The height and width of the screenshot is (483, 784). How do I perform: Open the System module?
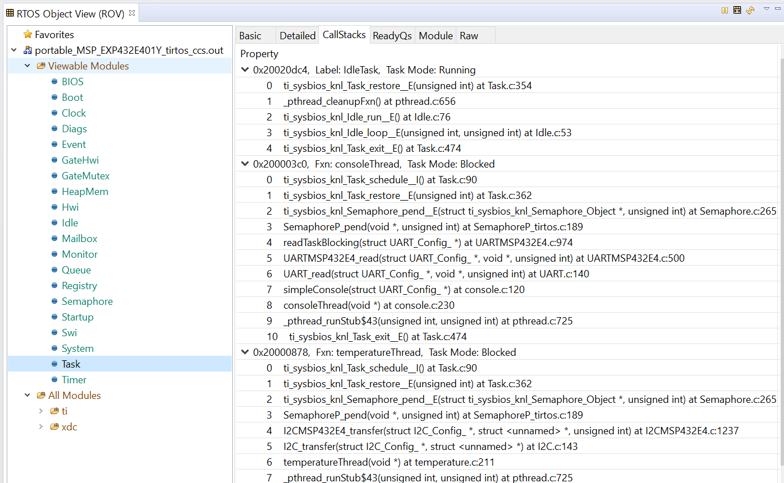77,349
